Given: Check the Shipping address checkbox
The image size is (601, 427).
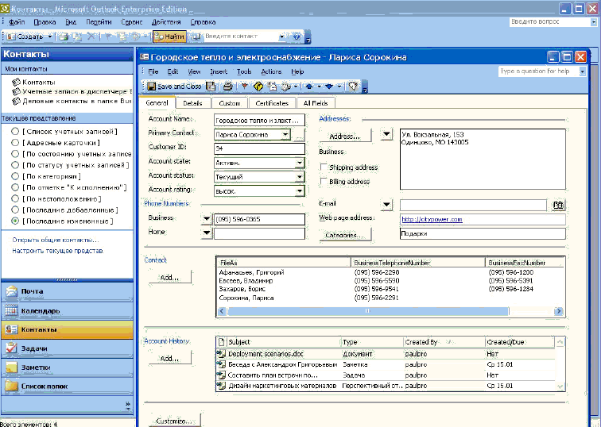Looking at the screenshot, I should [324, 167].
